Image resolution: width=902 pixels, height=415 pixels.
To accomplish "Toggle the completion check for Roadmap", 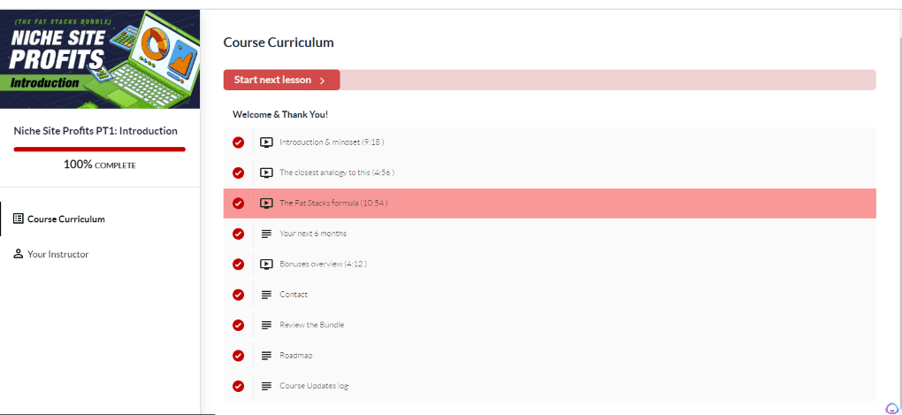I will click(x=238, y=356).
